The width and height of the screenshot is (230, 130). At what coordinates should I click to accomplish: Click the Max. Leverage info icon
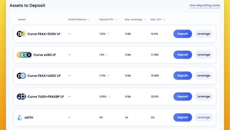coord(145,19)
